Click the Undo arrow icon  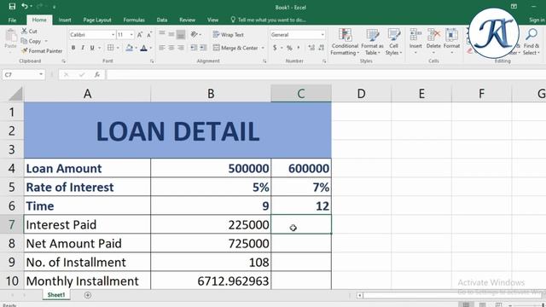(x=25, y=6)
